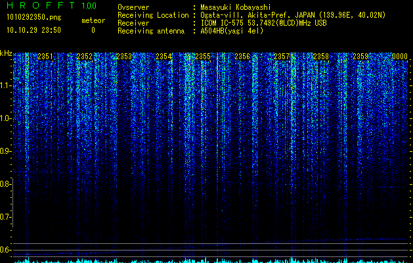Image resolution: width=413 pixels, height=263 pixels.
Task: Click the 2353 time marker
Action: (124, 57)
